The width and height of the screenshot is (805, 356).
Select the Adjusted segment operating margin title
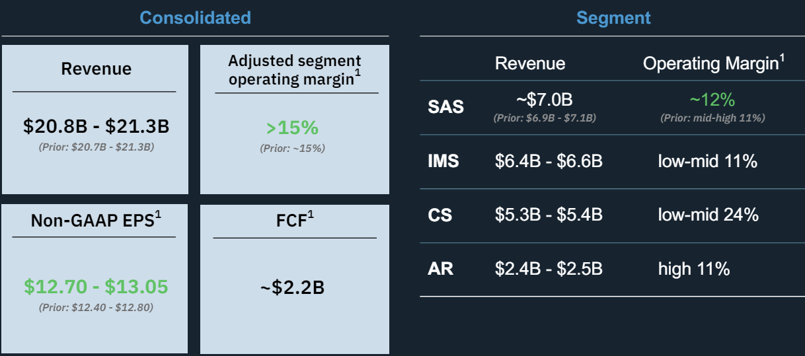295,69
